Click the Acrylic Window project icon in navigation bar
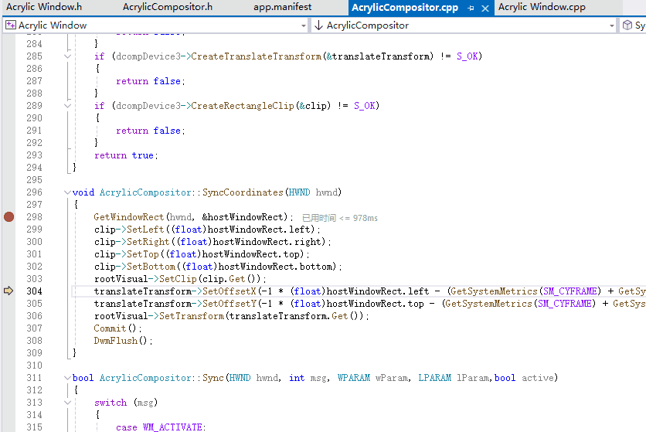This screenshot has height=432, width=646. tap(11, 26)
